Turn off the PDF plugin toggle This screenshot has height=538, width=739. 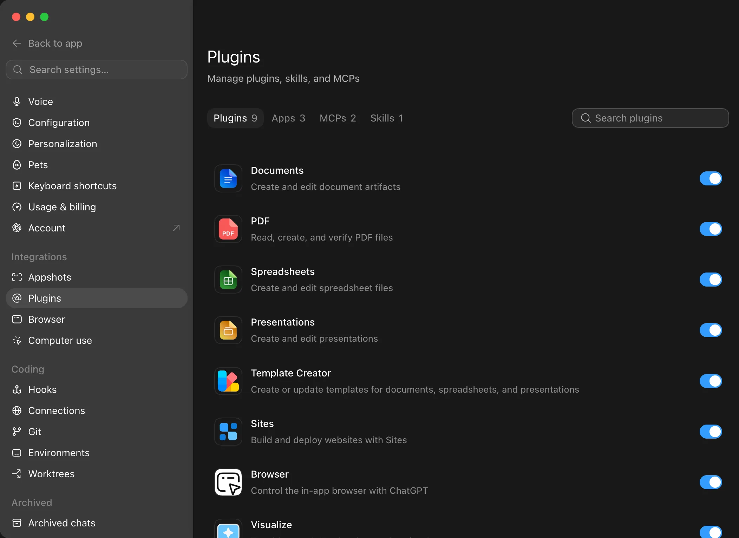711,229
